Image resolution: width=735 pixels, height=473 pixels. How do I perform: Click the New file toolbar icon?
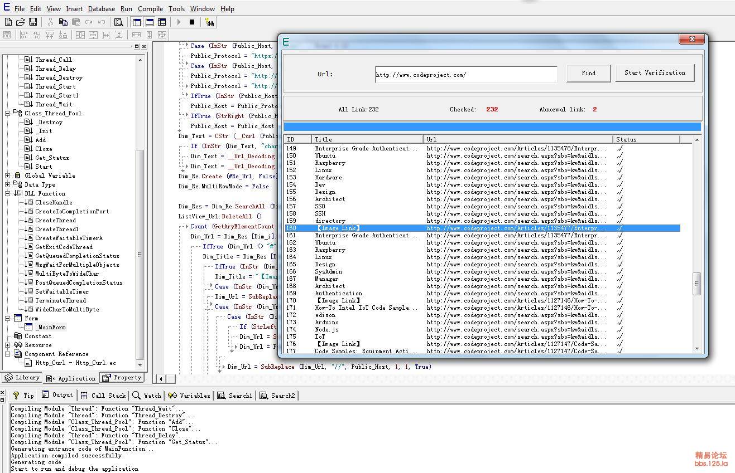(8, 22)
